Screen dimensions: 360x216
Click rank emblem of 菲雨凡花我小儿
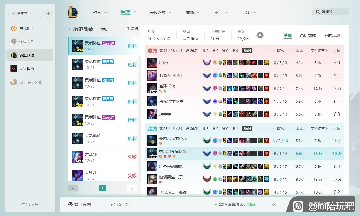click(x=207, y=141)
